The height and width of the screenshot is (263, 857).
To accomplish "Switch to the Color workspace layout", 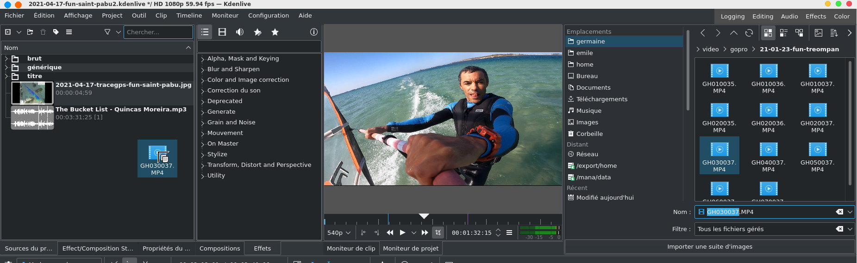I will click(842, 16).
